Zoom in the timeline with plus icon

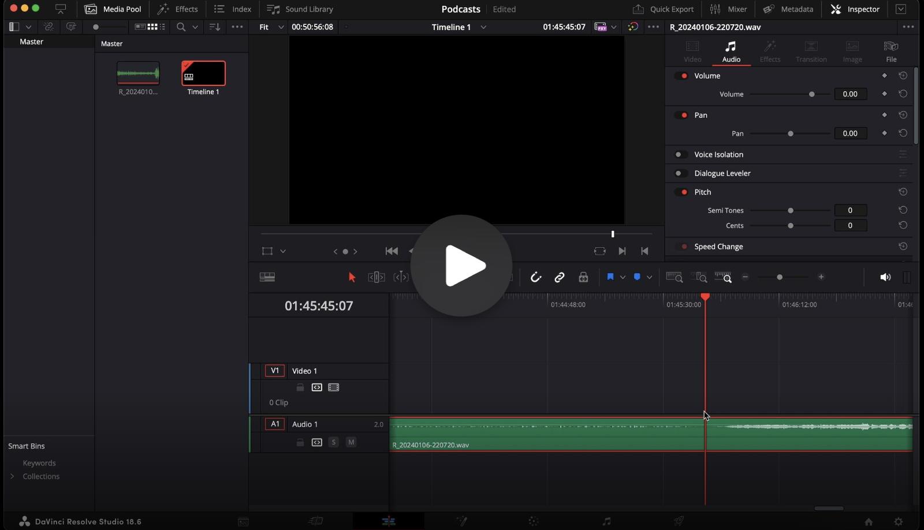(821, 277)
